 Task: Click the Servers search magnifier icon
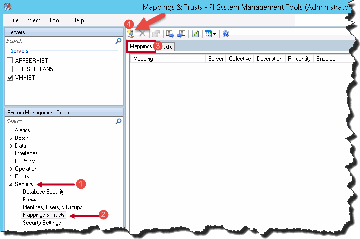click(x=118, y=41)
